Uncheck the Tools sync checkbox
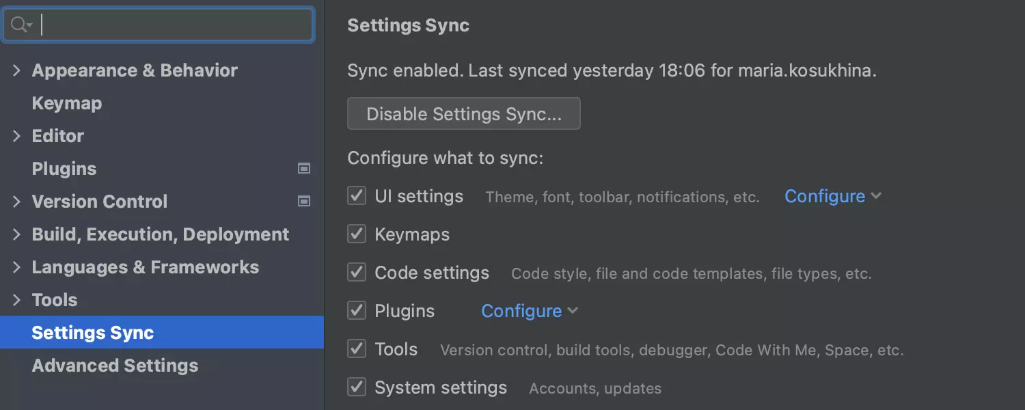This screenshot has width=1025, height=410. (x=357, y=349)
